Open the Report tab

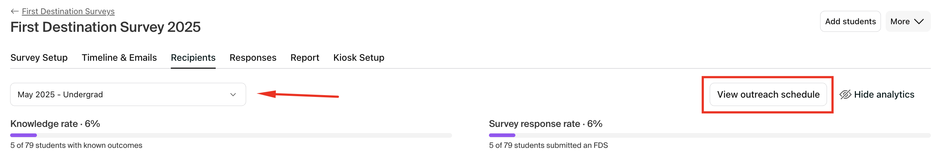[x=305, y=57]
